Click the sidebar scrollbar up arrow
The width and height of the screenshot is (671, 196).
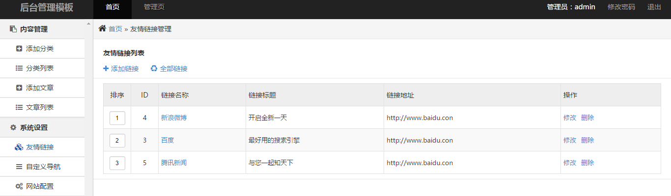point(89,24)
